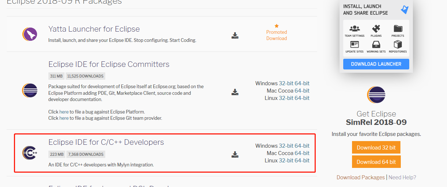The image size is (447, 187).
Task: Click the Repositories icon
Action: [x=397, y=44]
